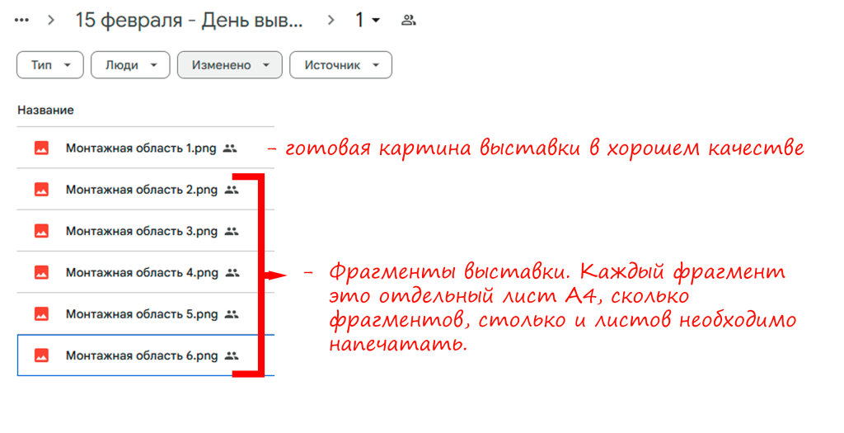This screenshot has height=433, width=844.
Task: Open the Тип filter dropdown
Action: point(49,65)
